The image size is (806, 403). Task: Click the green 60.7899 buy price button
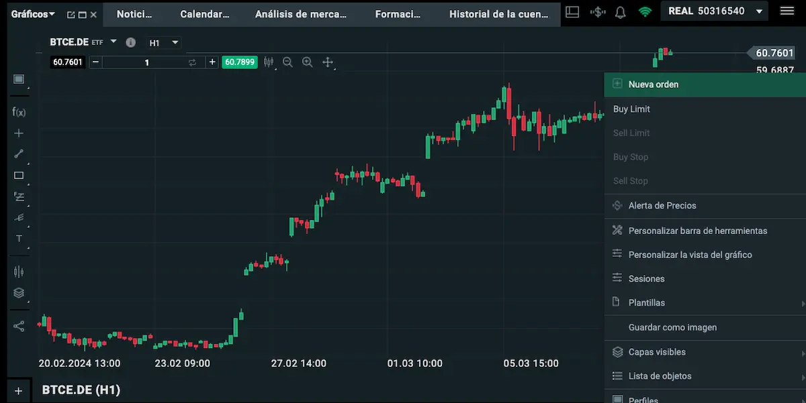pyautogui.click(x=240, y=62)
